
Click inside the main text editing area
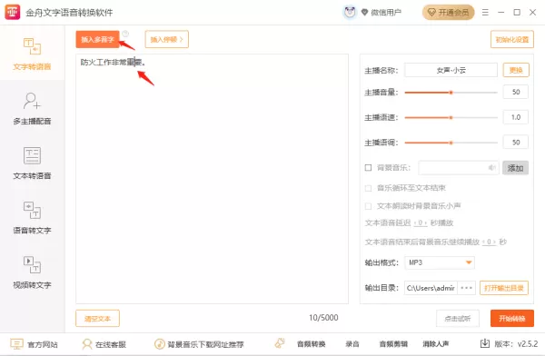212,179
